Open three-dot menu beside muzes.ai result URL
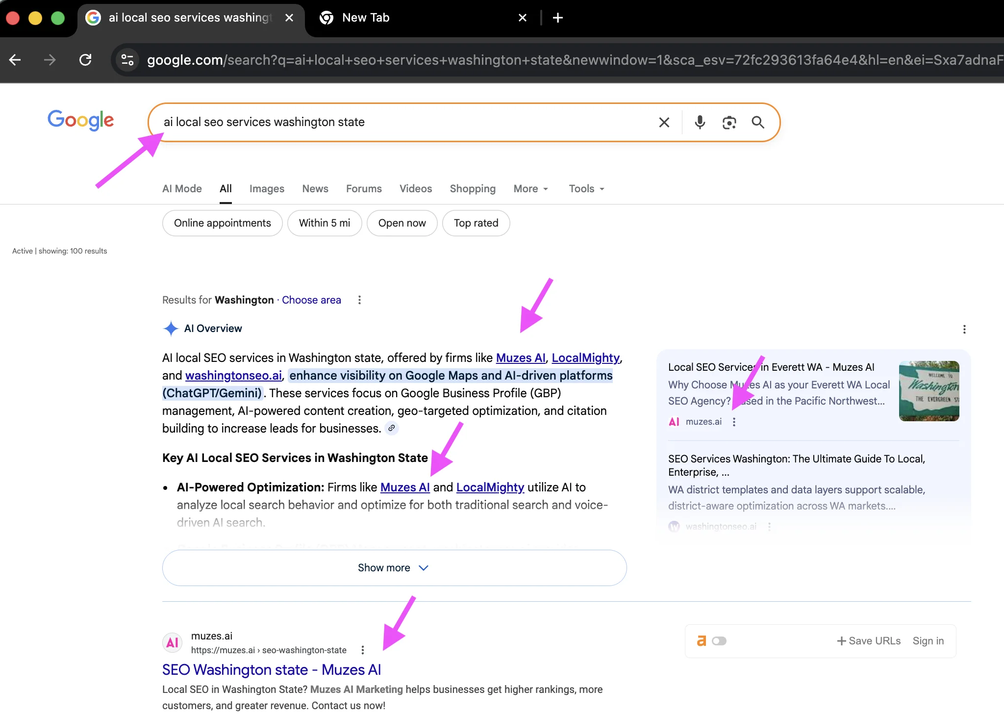Viewport: 1004px width, 715px height. (x=363, y=650)
